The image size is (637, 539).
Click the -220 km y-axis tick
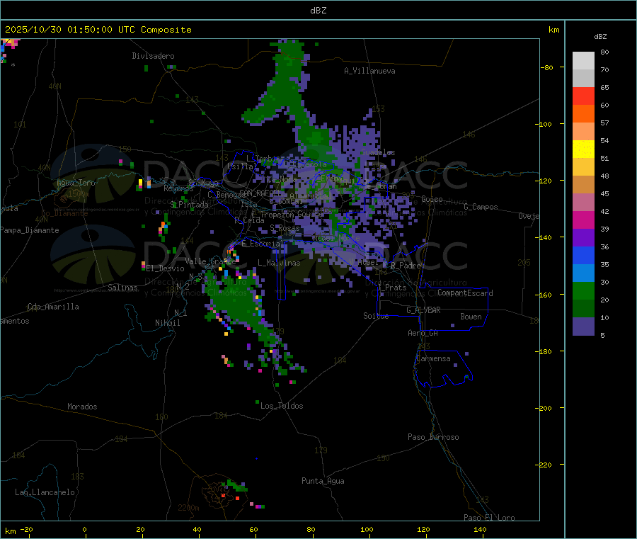click(544, 465)
